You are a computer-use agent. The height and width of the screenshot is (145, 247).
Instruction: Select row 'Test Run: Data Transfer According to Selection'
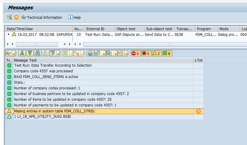103,65
